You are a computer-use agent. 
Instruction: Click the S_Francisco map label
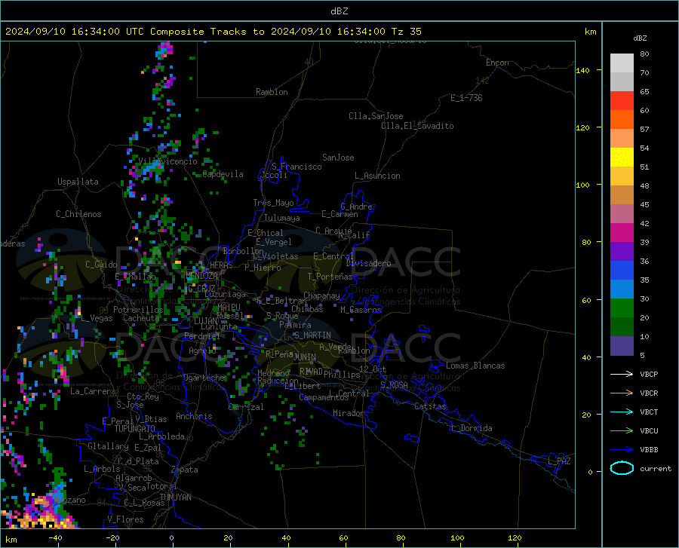pos(297,167)
